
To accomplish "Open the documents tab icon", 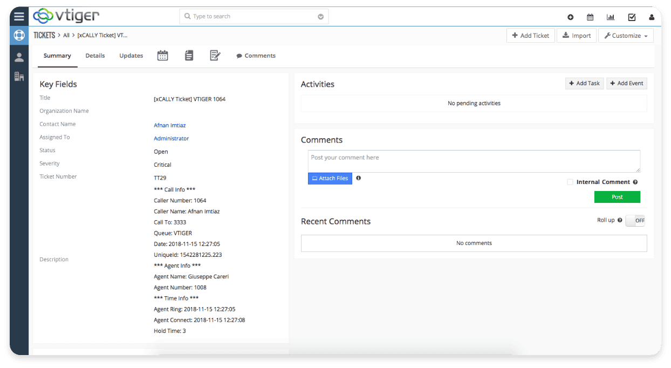I will coord(189,56).
